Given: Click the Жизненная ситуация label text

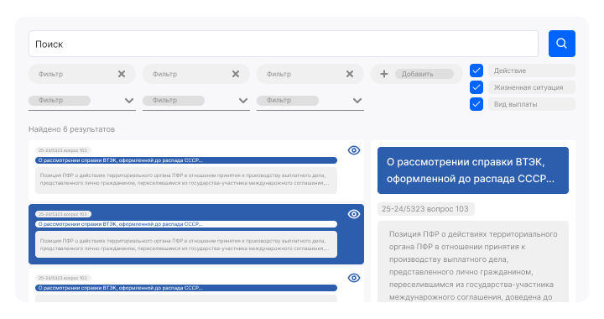Looking at the screenshot, I should (528, 88).
